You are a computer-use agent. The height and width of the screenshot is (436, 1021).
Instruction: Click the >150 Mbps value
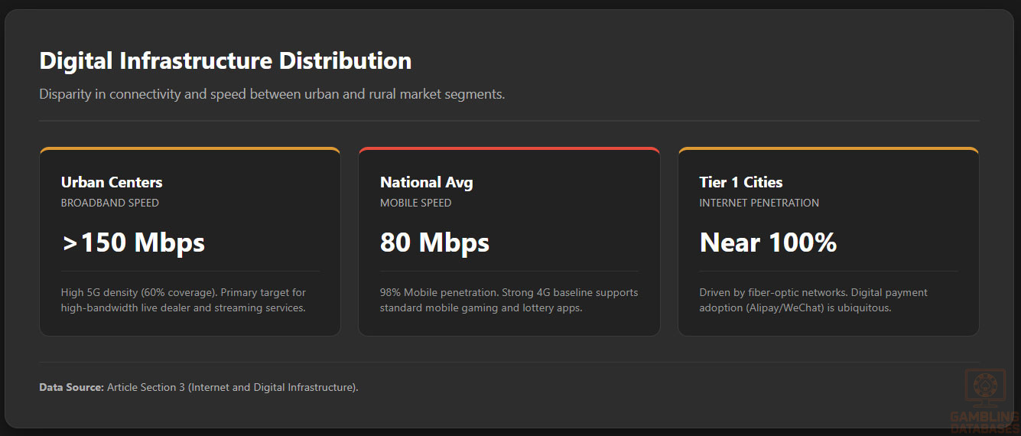pyautogui.click(x=133, y=242)
